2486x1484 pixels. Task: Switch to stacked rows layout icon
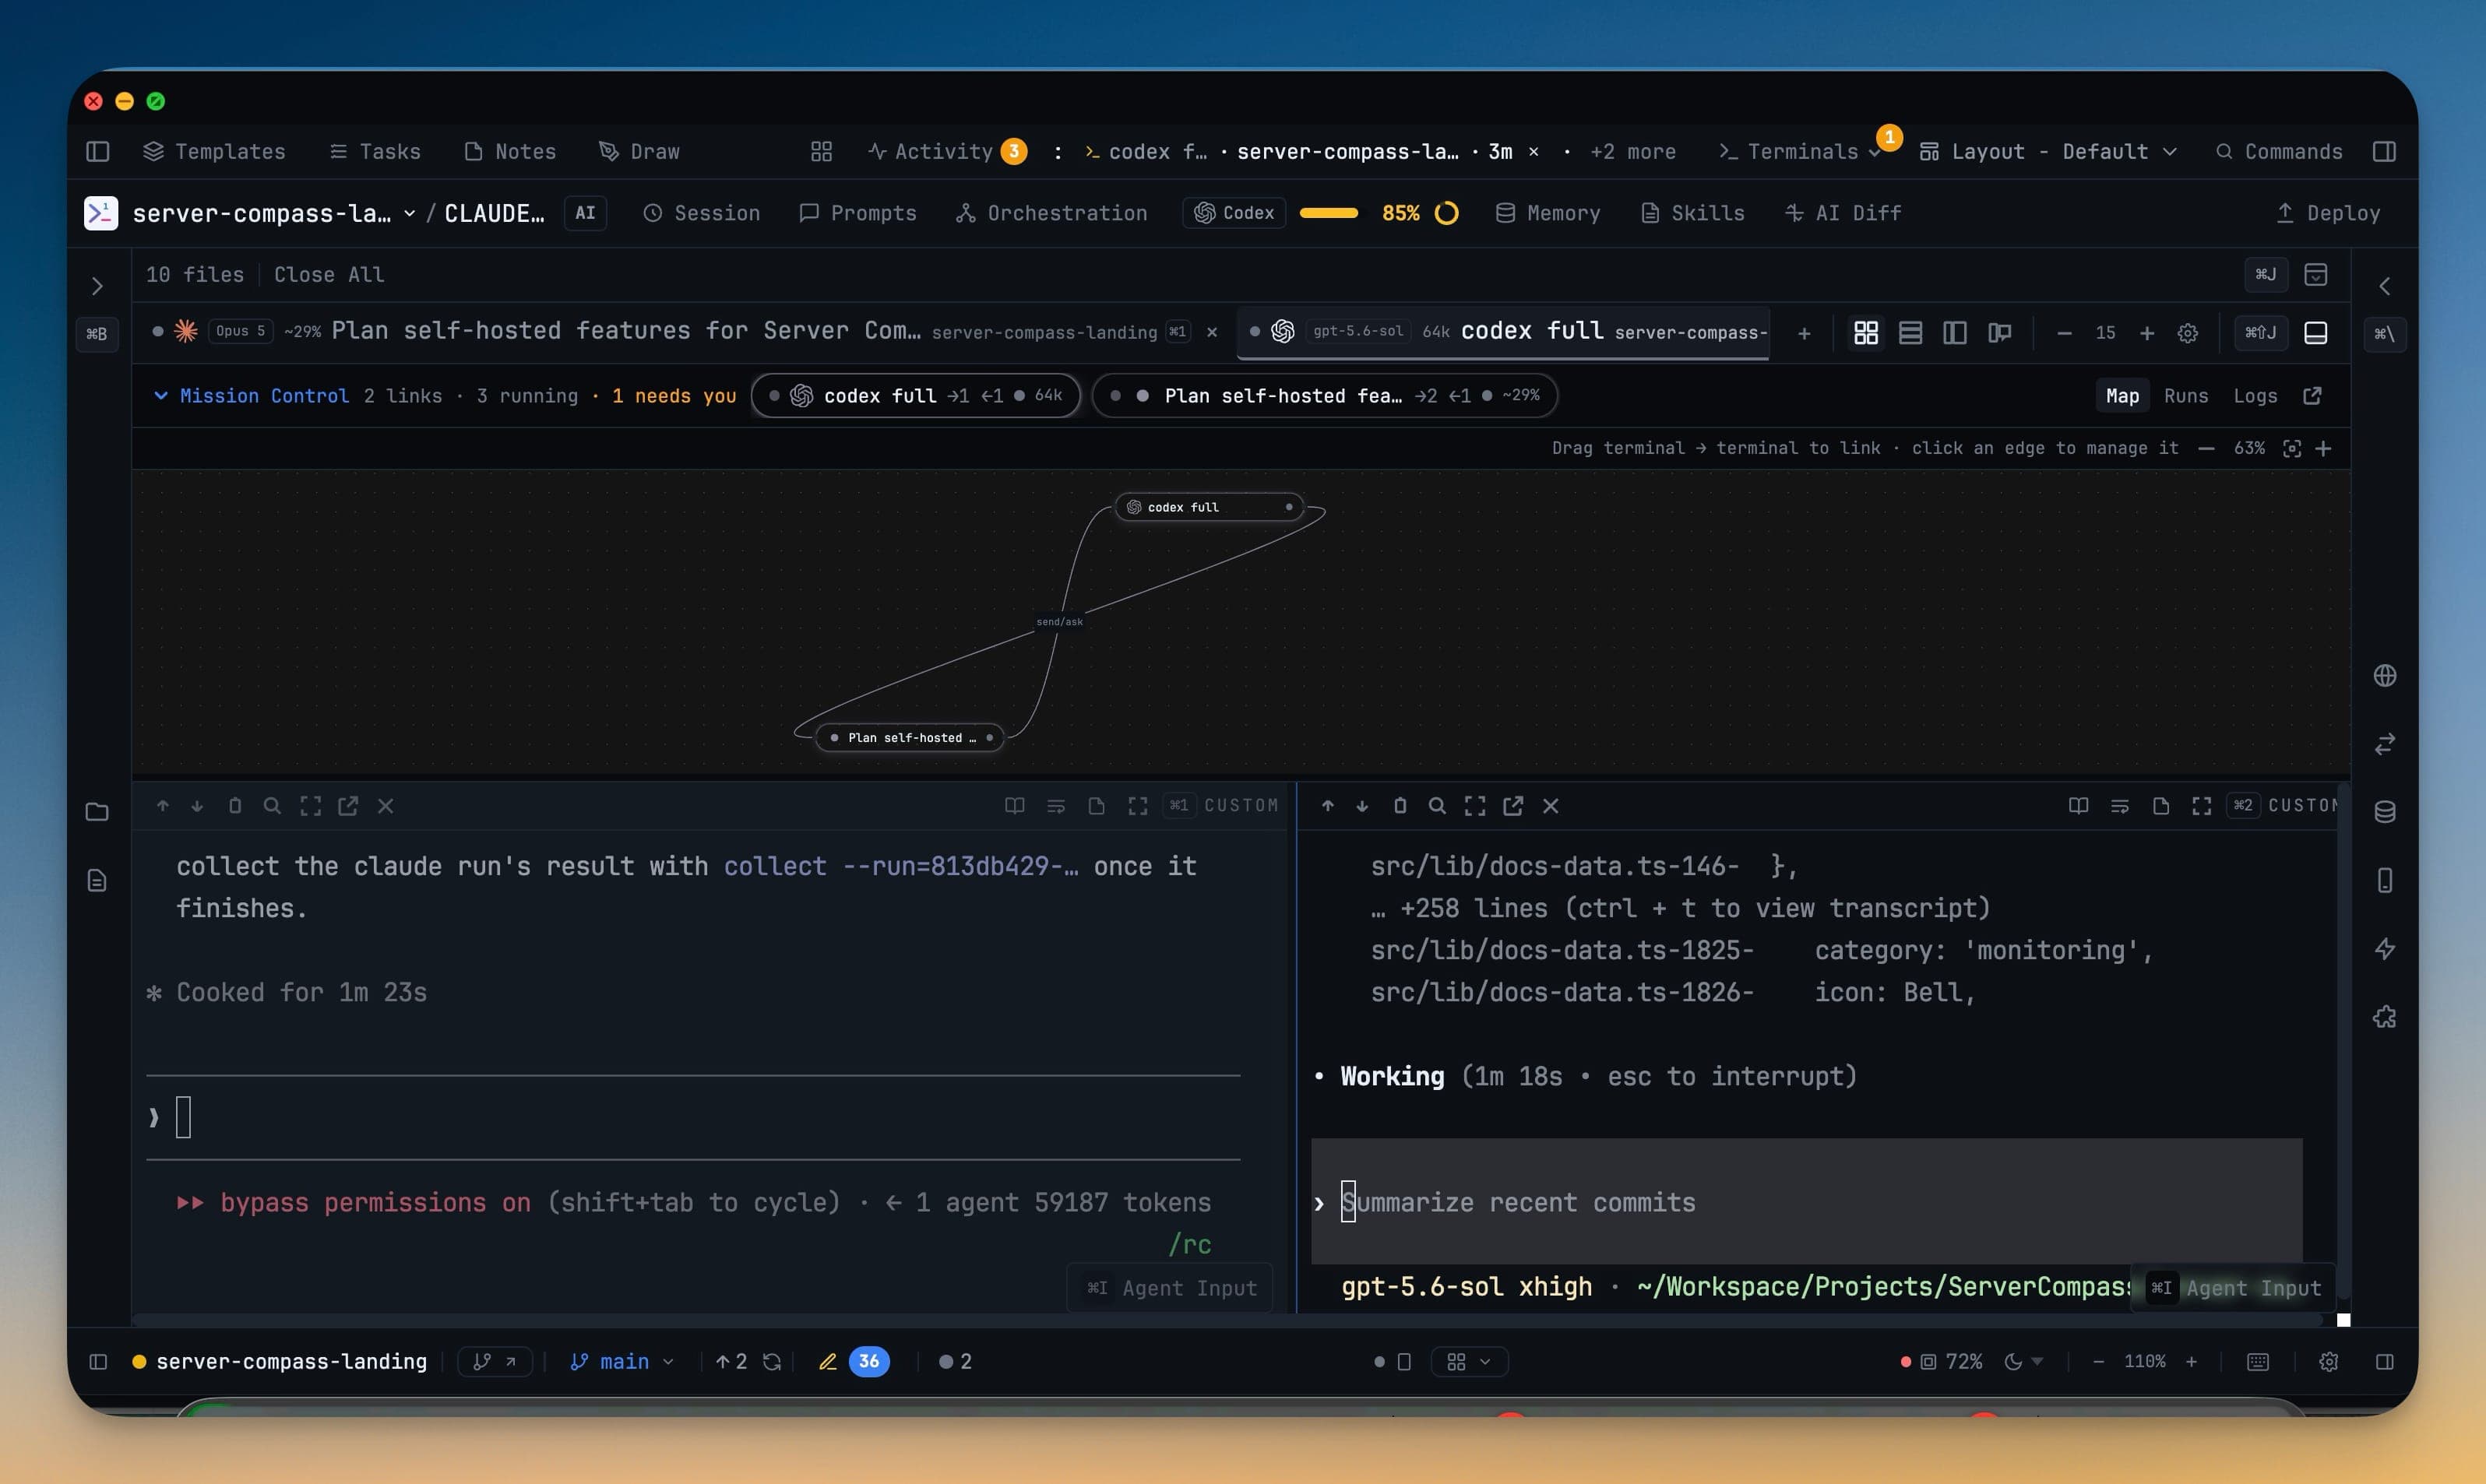click(1910, 333)
